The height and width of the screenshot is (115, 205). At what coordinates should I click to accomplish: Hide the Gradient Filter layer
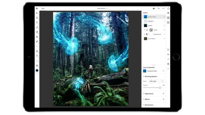pyautogui.click(x=164, y=17)
